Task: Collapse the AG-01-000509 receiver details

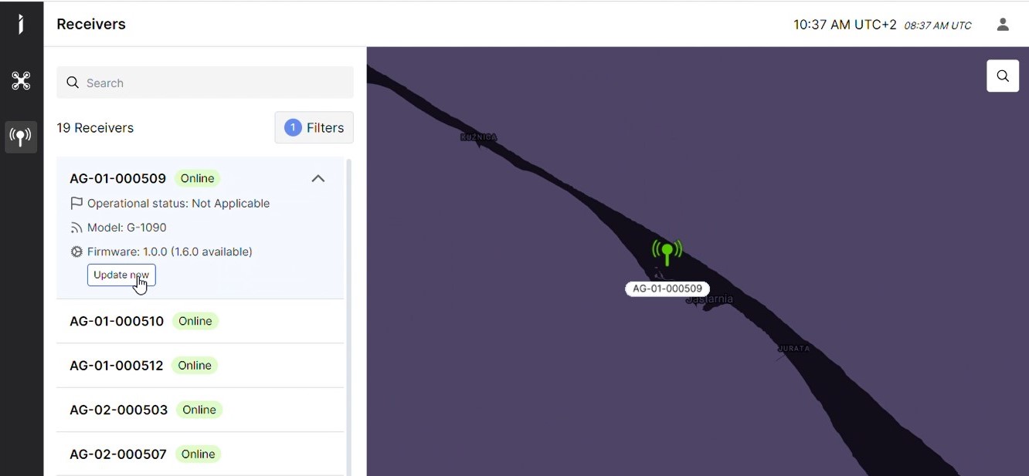Action: pyautogui.click(x=318, y=178)
